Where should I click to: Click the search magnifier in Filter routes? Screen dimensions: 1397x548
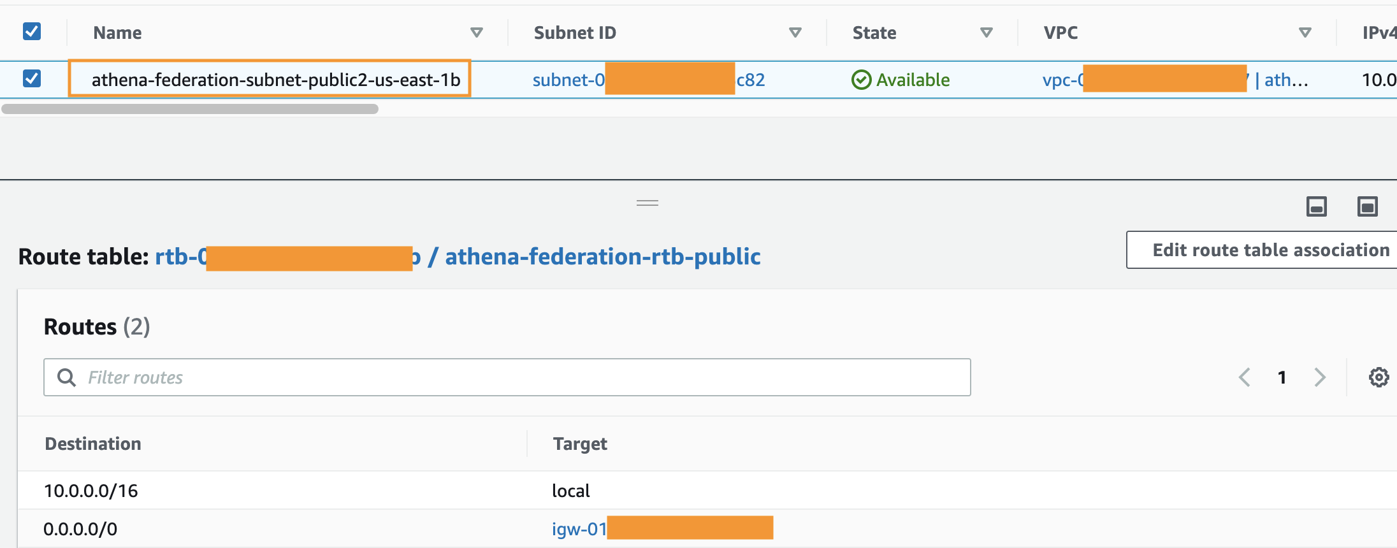point(66,377)
